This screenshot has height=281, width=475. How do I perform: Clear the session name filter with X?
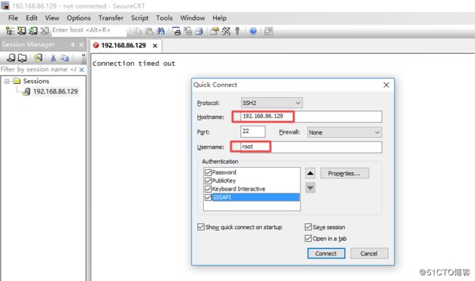coord(82,69)
